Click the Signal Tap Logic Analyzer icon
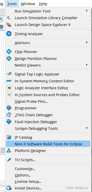 [x=9, y=74]
